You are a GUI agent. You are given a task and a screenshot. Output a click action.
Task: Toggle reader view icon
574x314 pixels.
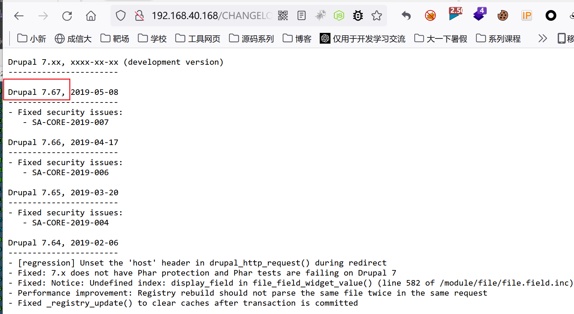(301, 16)
